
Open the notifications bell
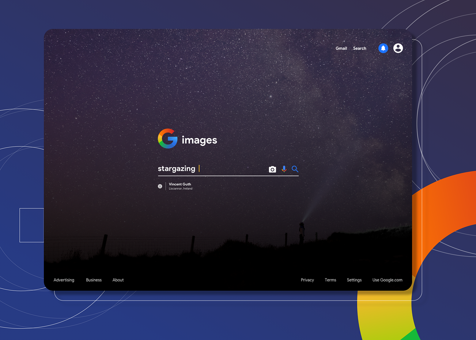point(383,48)
